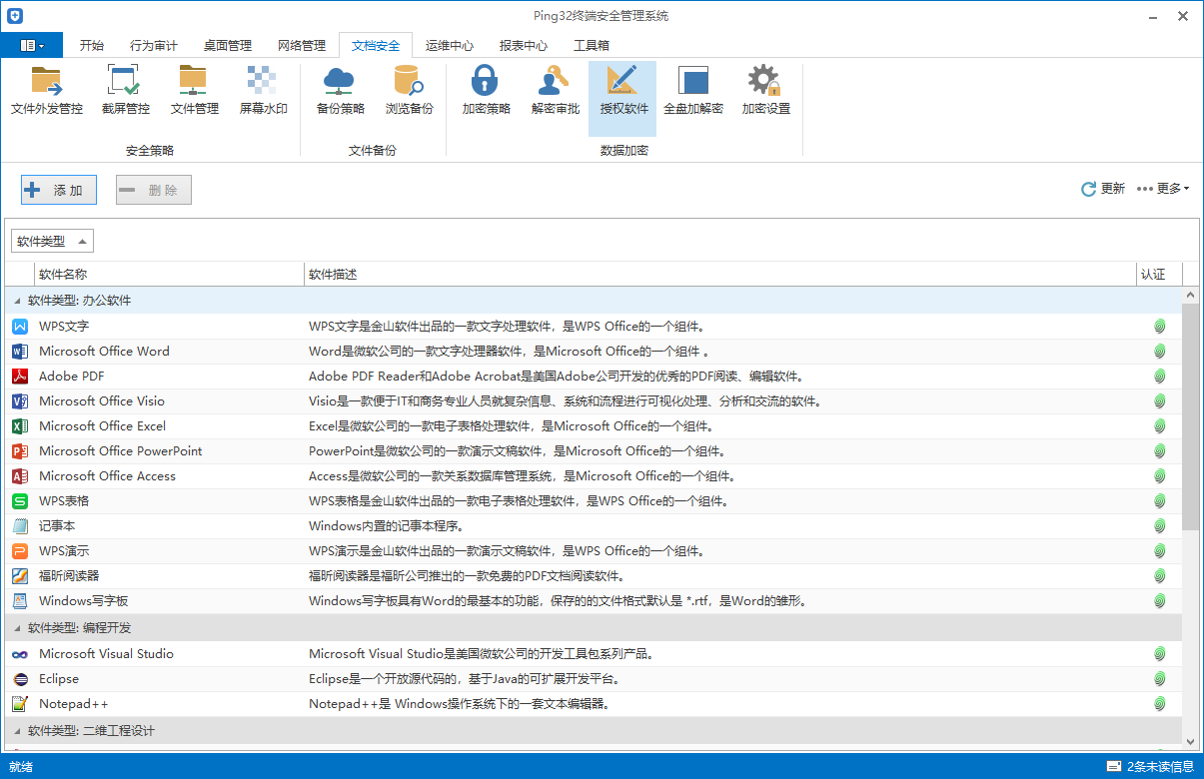Click the 备份策略 cloud icon
Screen dimensions: 1204x779
tap(339, 90)
